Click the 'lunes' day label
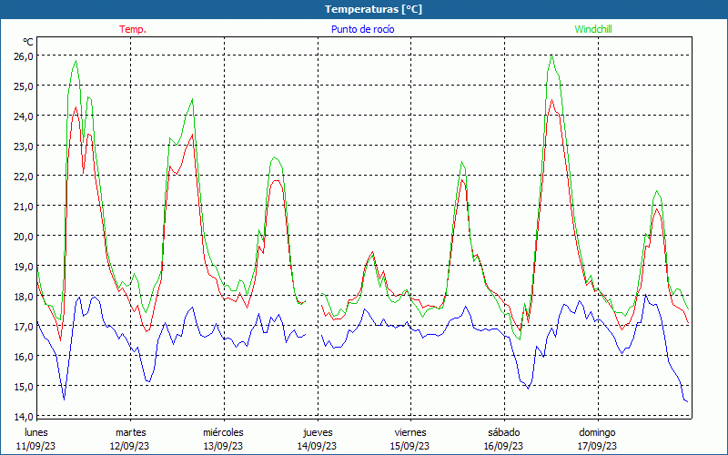Viewport: 728px width, 455px height. coord(36,432)
